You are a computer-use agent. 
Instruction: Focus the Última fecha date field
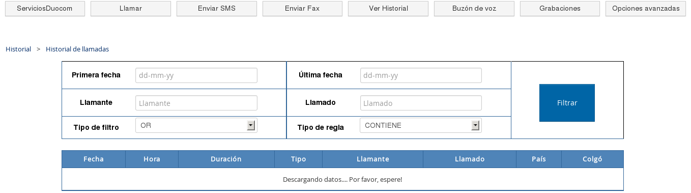click(421, 75)
